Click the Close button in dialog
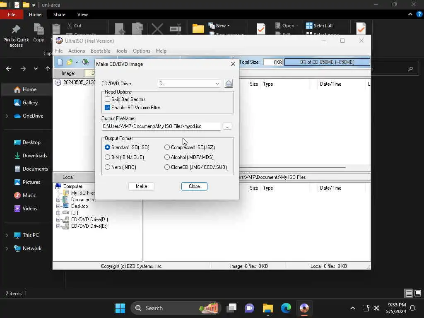 [195, 186]
